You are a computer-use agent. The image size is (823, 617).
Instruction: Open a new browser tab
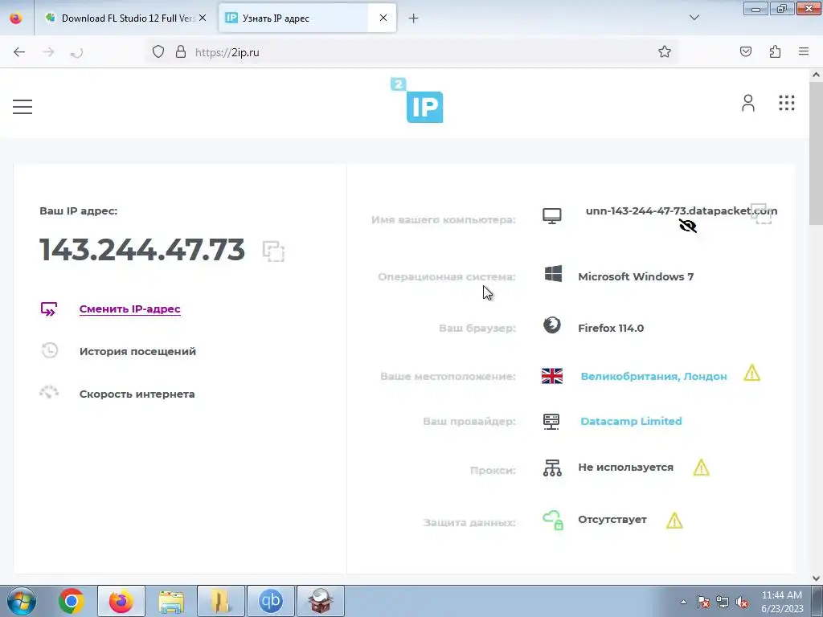click(414, 18)
